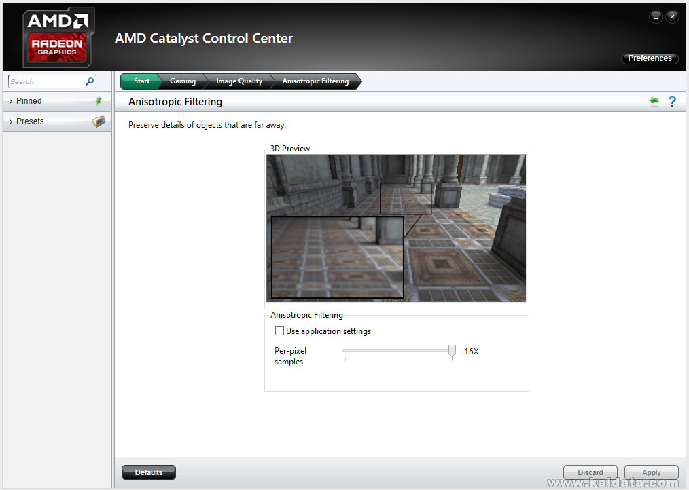
Task: Expand the Presets section arrow
Action: point(11,121)
